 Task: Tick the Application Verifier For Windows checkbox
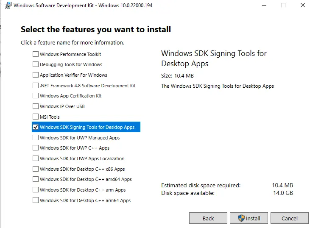point(36,75)
